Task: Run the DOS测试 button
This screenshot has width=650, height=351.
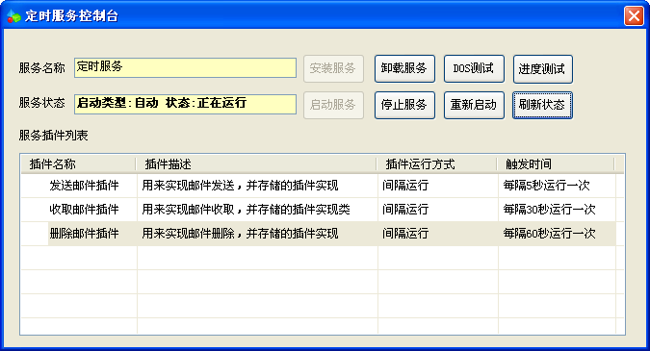Action: (x=474, y=68)
